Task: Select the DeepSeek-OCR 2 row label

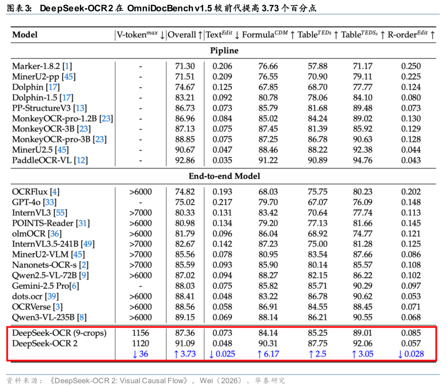Action: click(x=45, y=343)
